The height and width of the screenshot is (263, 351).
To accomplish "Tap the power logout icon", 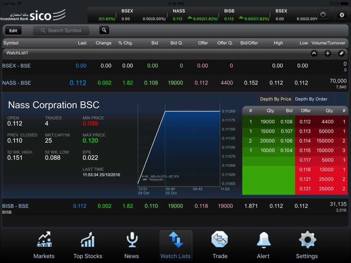I will 323,15.
